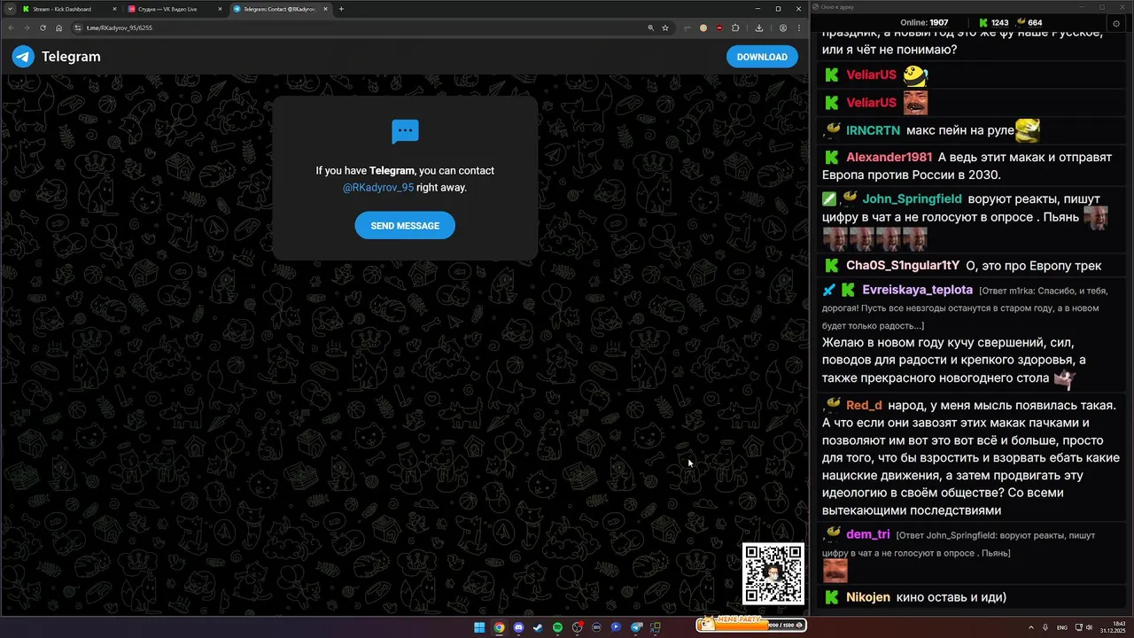
Task: Close the VK Видео Live tab
Action: tap(221, 9)
